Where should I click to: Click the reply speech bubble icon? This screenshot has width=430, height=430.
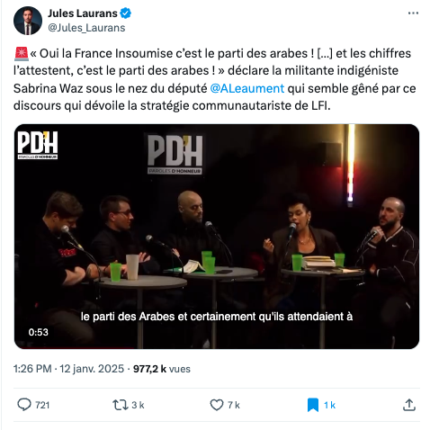click(24, 405)
